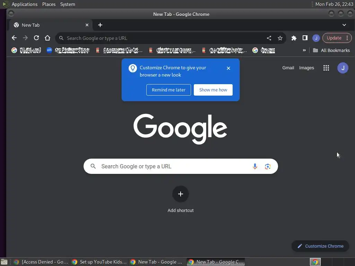Open a new tab with plus button

coord(100,25)
